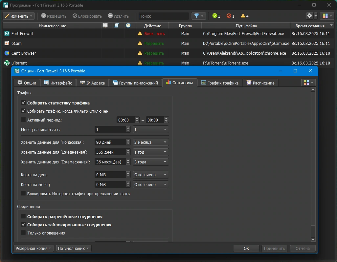The width and height of the screenshot is (337, 262).
Task: Sort by Время создания column header
Action: [312, 26]
